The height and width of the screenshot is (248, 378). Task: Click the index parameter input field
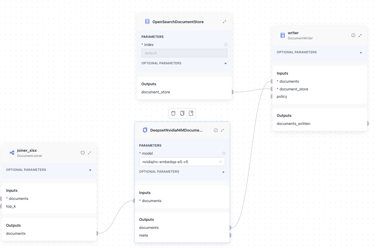pyautogui.click(x=184, y=53)
